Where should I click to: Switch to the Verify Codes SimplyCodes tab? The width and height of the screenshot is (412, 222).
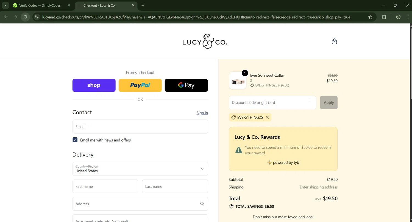coord(40,5)
